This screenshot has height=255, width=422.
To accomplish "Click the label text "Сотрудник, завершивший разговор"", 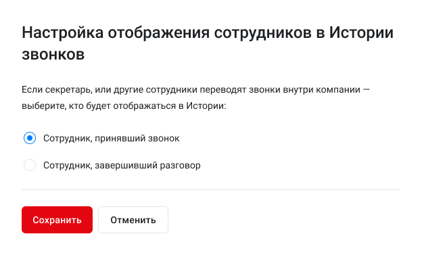I will (x=122, y=165).
